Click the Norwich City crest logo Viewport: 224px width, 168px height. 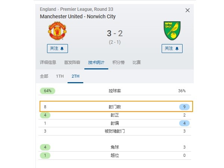click(172, 31)
